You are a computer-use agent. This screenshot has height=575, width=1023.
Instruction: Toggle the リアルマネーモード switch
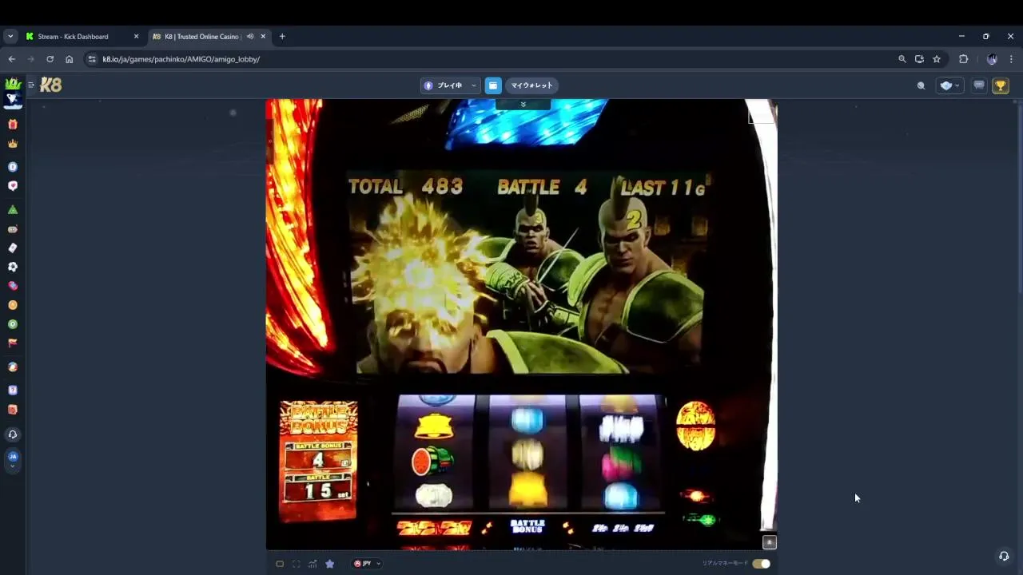pos(761,564)
